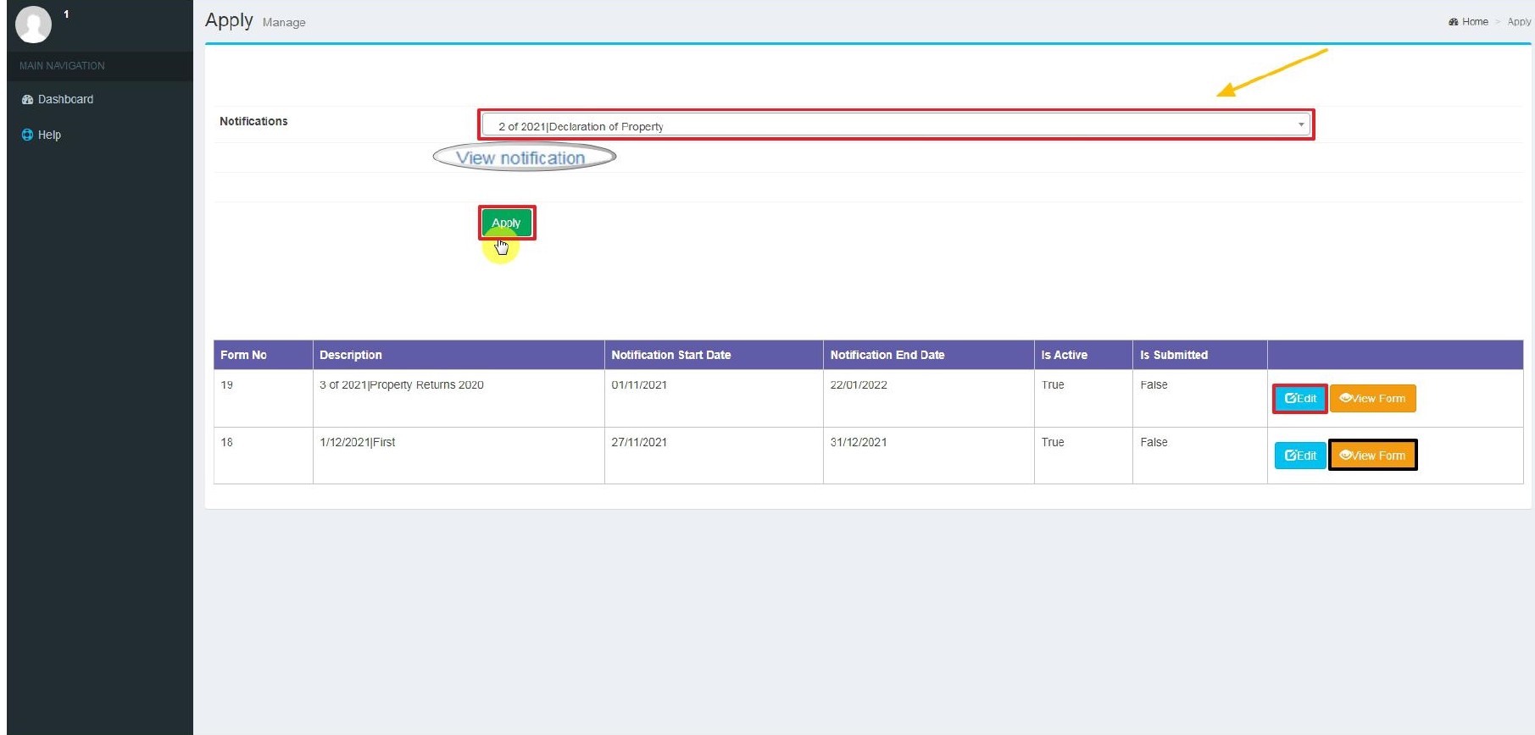Click the Is Active column header
Viewport: 1535px width, 735px height.
(1064, 355)
